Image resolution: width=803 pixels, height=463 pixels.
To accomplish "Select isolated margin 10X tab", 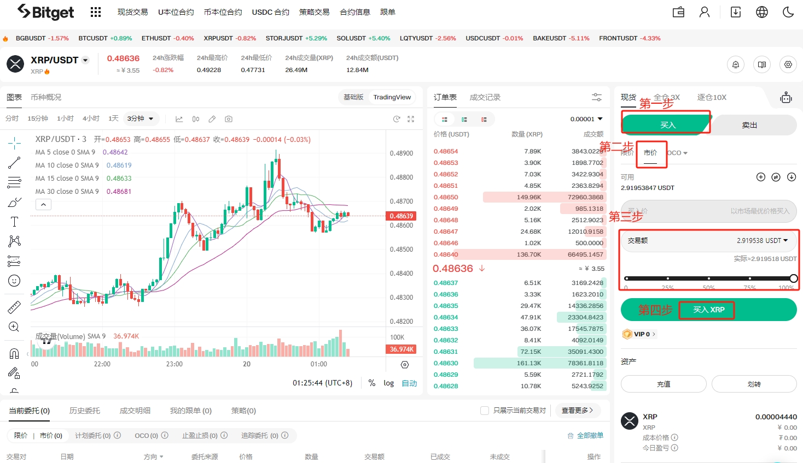I will (x=712, y=97).
